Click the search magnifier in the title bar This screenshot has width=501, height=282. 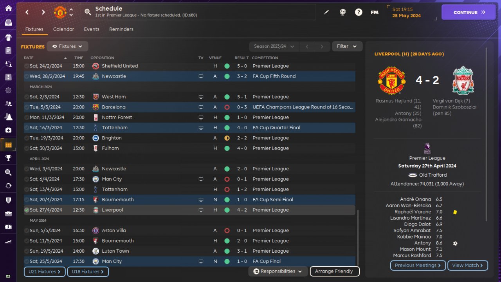88,13
